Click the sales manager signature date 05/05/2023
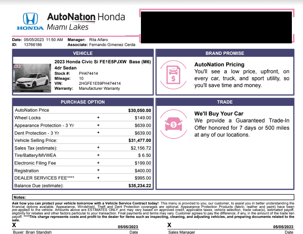The width and height of the screenshot is (303, 234). [x=283, y=227]
